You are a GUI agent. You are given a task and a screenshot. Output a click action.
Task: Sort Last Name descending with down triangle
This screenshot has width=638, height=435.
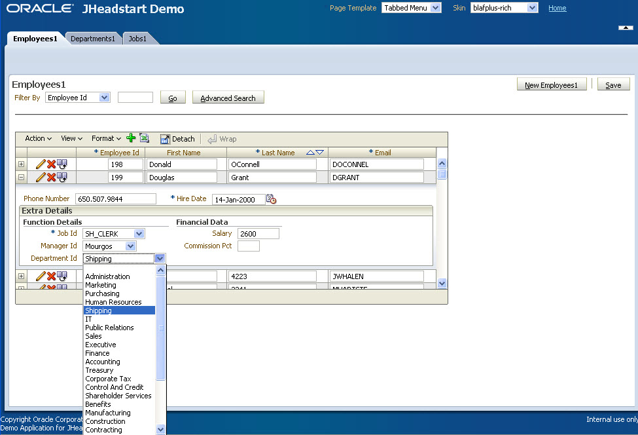click(320, 153)
